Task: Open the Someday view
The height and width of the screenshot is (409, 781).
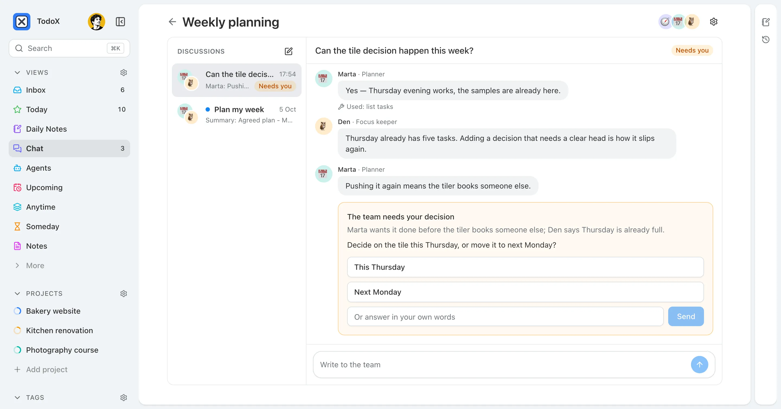Action: (x=69, y=226)
